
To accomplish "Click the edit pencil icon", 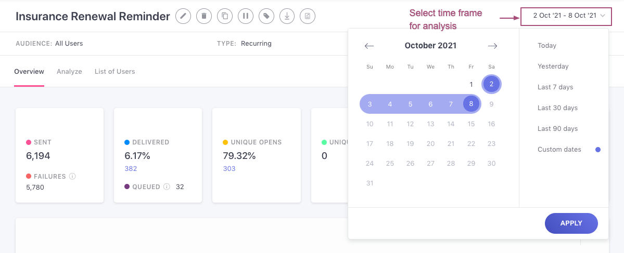I will (x=183, y=16).
